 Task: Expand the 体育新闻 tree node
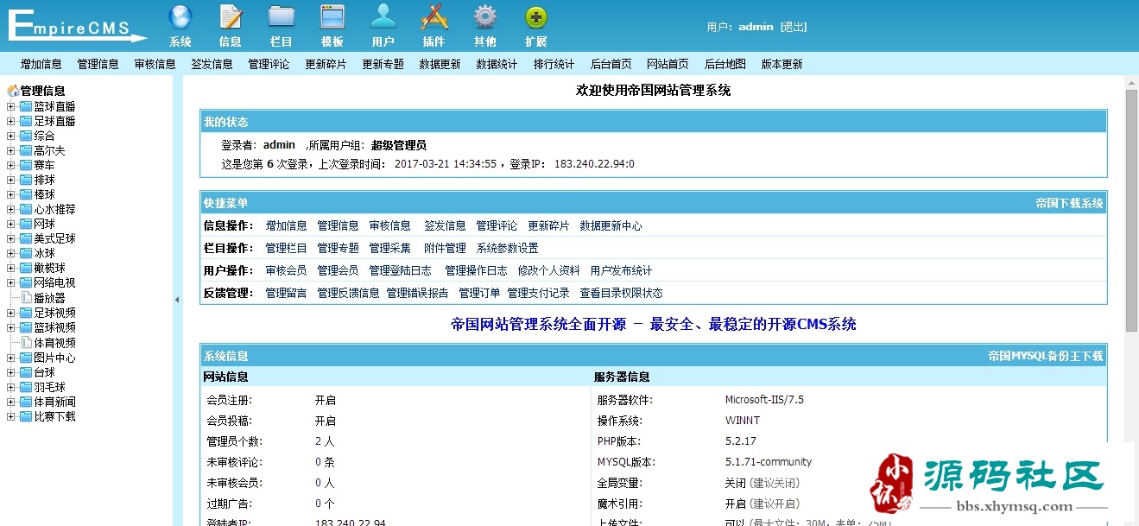click(x=10, y=402)
